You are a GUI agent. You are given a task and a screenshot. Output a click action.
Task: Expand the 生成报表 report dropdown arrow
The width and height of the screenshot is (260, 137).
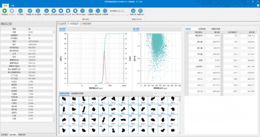coord(38,17)
